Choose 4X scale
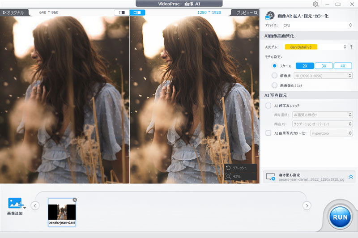358x238 pixels. coord(343,66)
